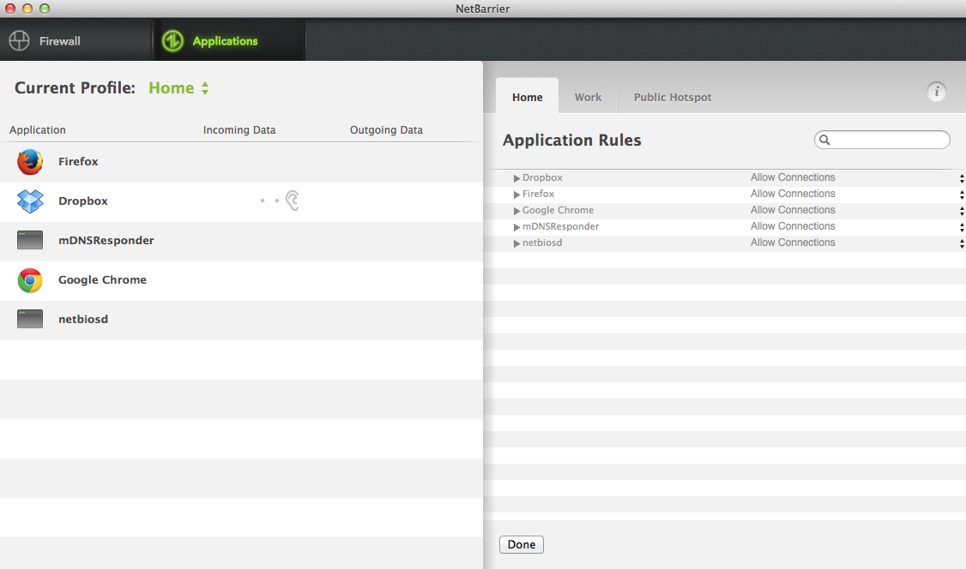Expand the mDNSResponder rule triangle
This screenshot has width=966, height=569.
pyautogui.click(x=516, y=227)
